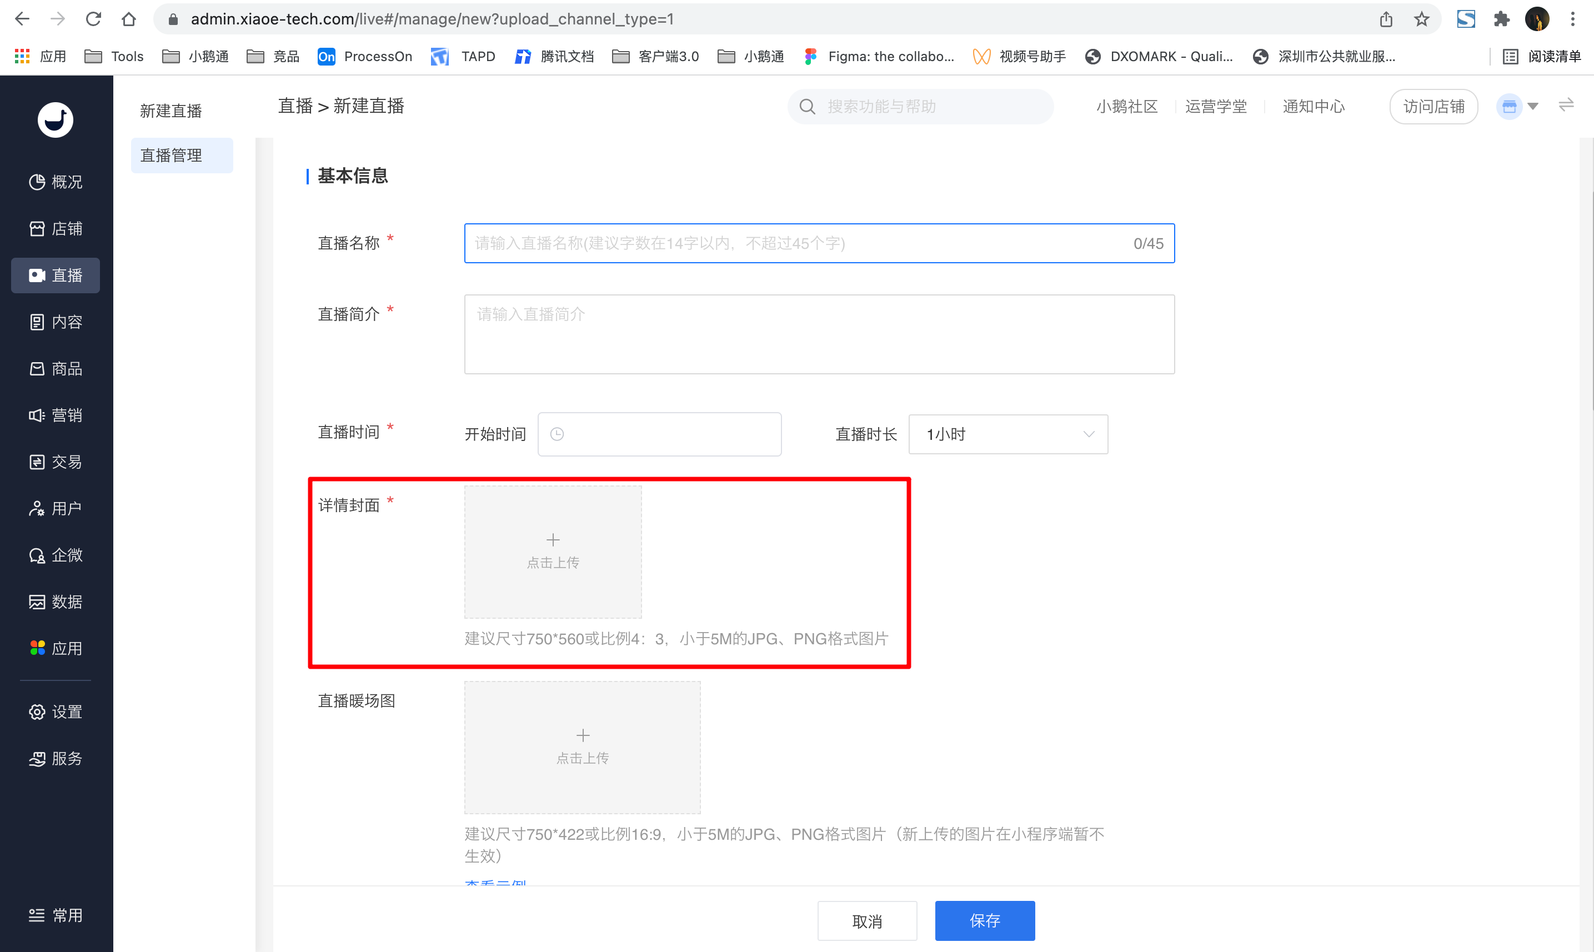The width and height of the screenshot is (1594, 952).
Task: Select 直播管理 in the submenu
Action: coord(182,156)
